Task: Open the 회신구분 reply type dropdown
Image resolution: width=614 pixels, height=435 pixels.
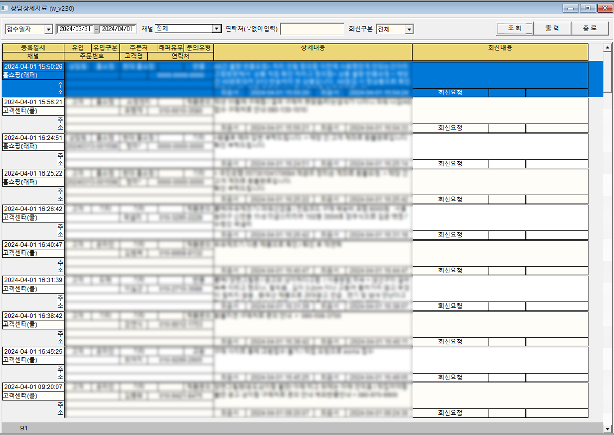Action: 409,30
